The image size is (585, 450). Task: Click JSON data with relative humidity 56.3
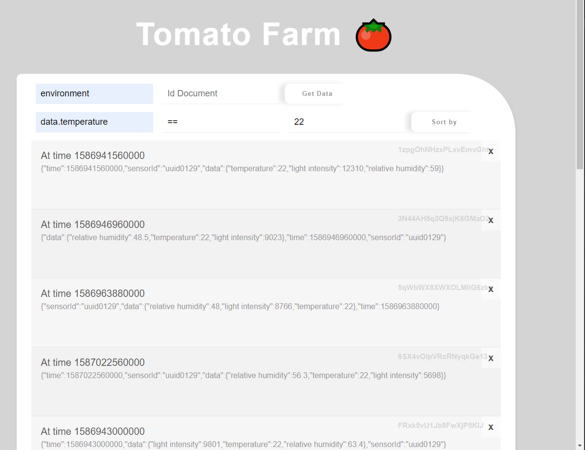(x=243, y=376)
